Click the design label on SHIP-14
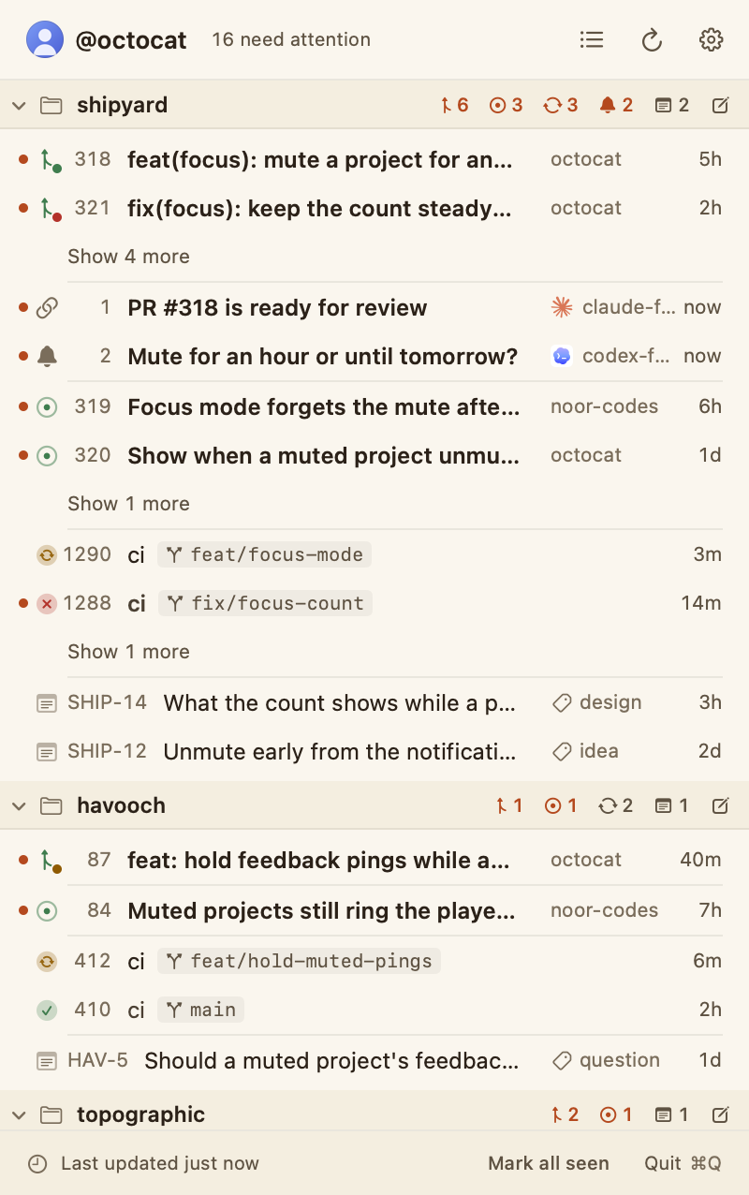Viewport: 749px width, 1195px height. [597, 702]
